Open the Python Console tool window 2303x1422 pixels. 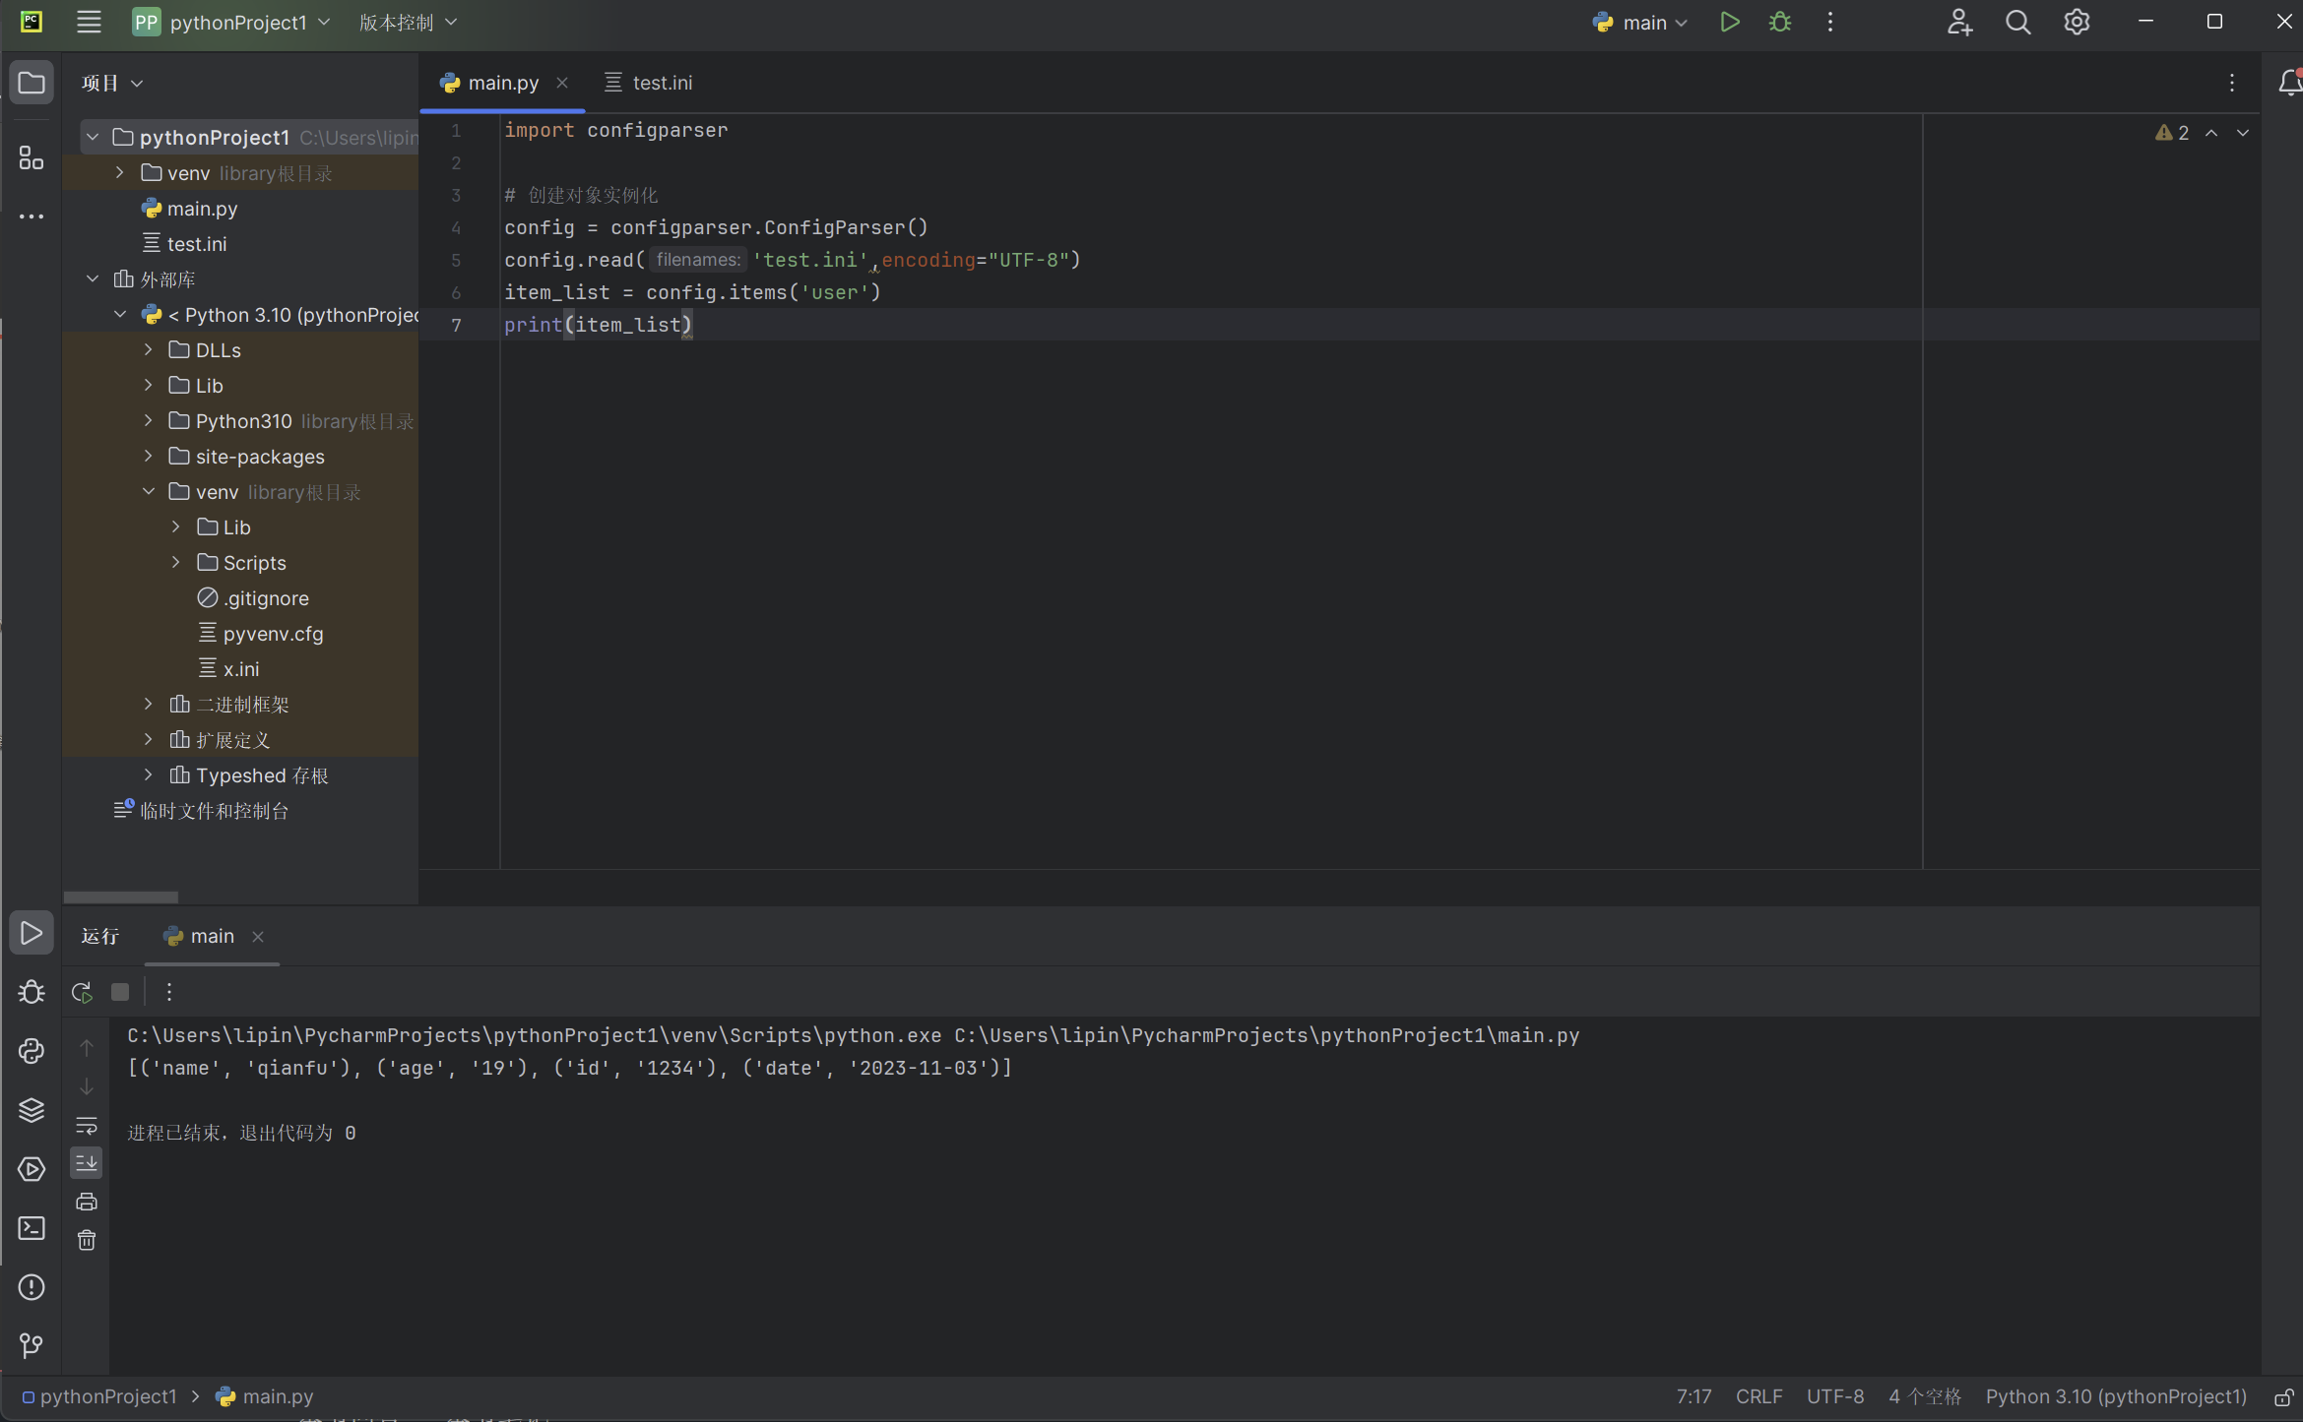tap(32, 1051)
